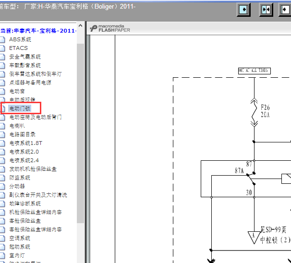
Task: Click the document icon beside 电喇叭
Action: 2,126
